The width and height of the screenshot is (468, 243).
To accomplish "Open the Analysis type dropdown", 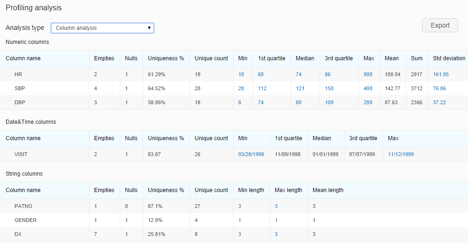I will (102, 28).
